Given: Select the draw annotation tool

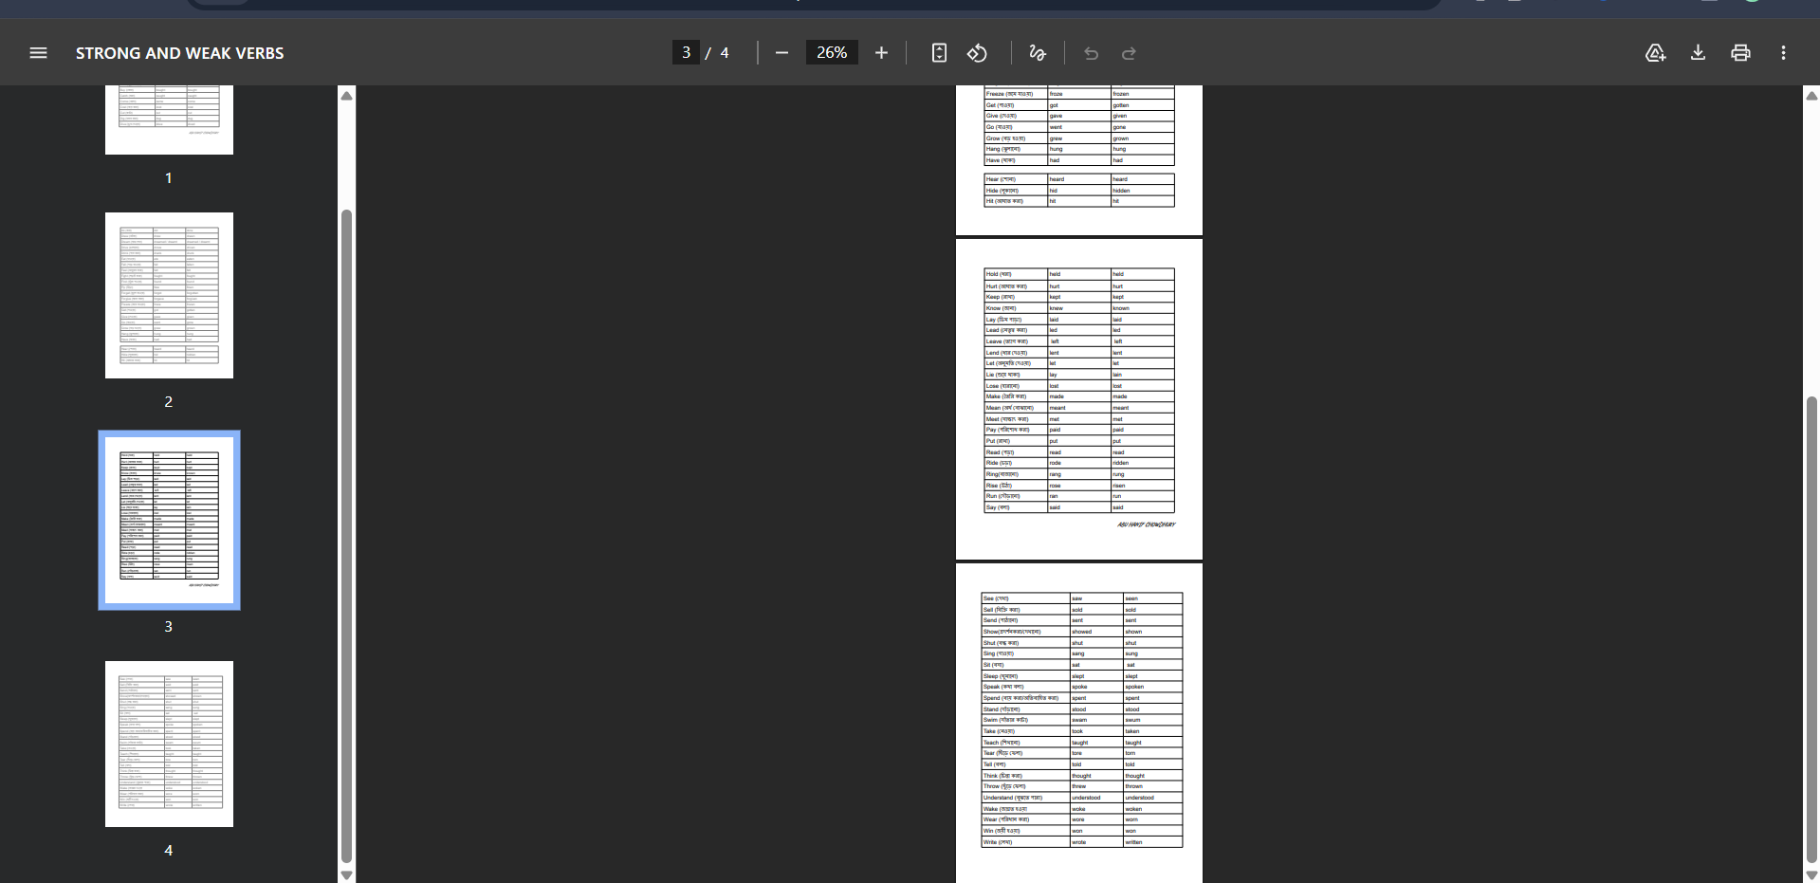Looking at the screenshot, I should (1038, 53).
